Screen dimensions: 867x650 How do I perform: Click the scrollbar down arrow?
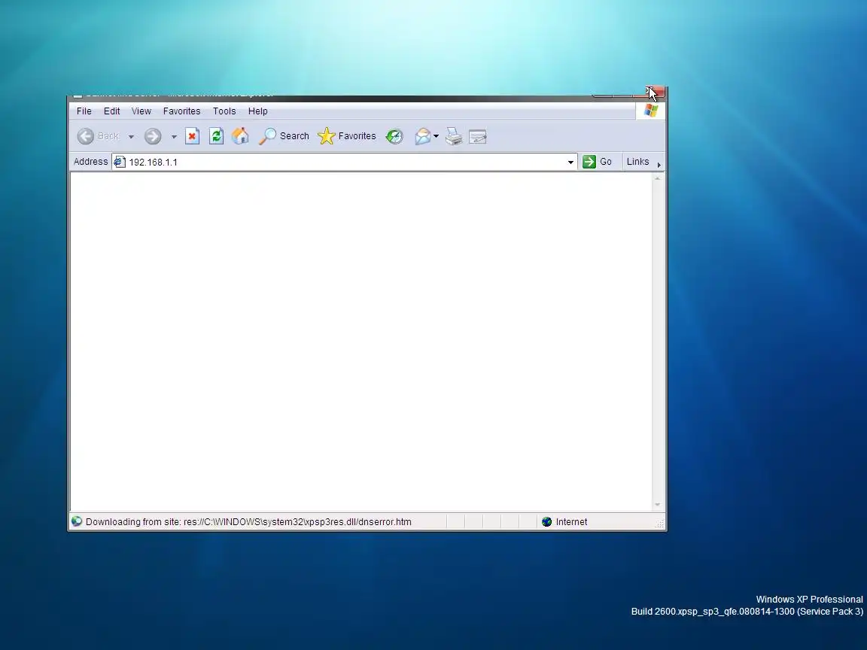point(658,504)
